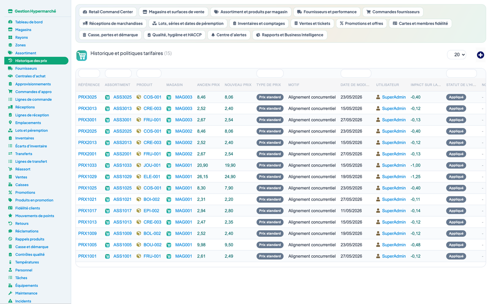The height and width of the screenshot is (304, 491).
Task: Click the Produit column filter field
Action: click(149, 74)
